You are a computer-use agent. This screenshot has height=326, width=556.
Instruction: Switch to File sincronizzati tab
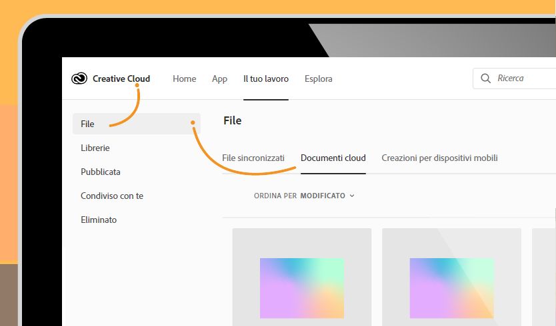coord(253,158)
